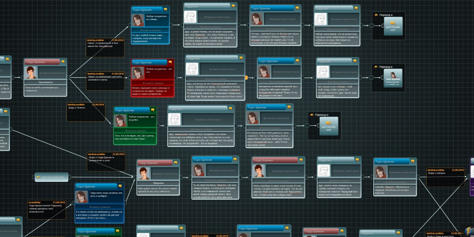Screen dimensions: 474x237
Task: Select Гледа Бренин portrait in 'Прерывая' node
Action: (144, 173)
